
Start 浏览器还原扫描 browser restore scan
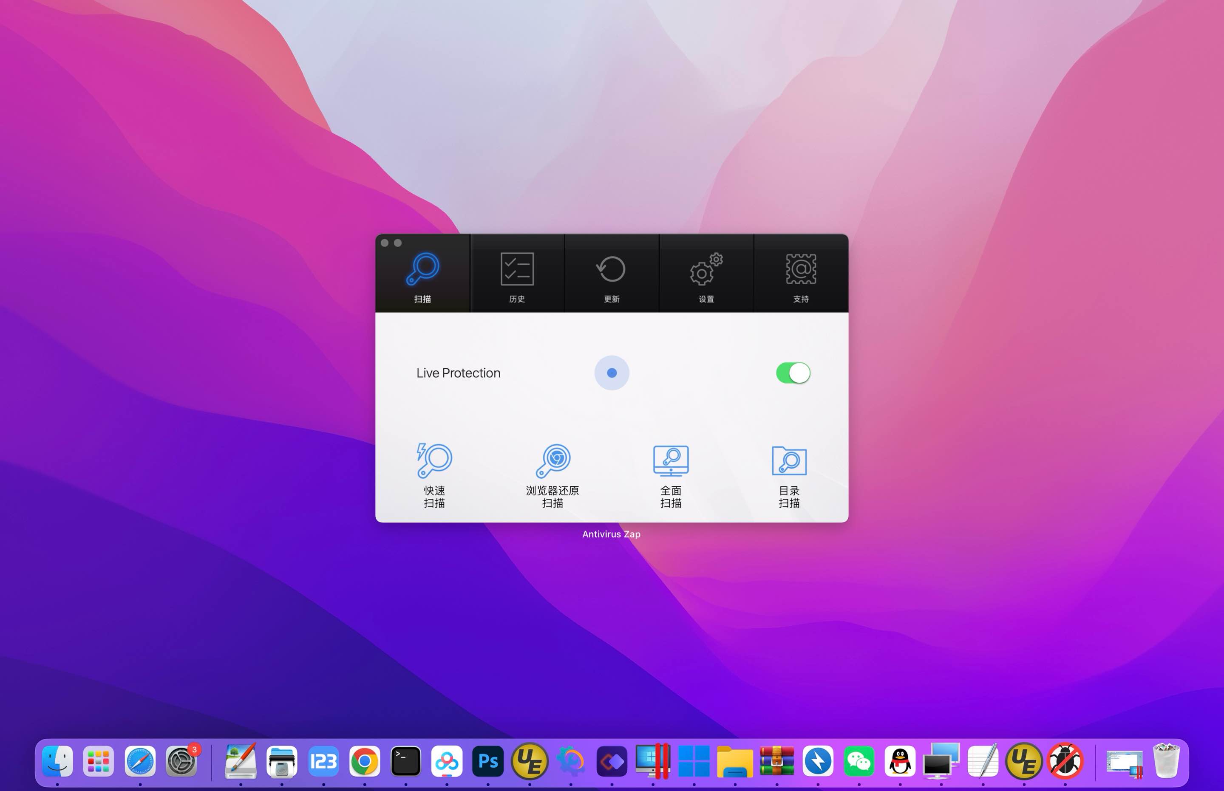tap(552, 476)
